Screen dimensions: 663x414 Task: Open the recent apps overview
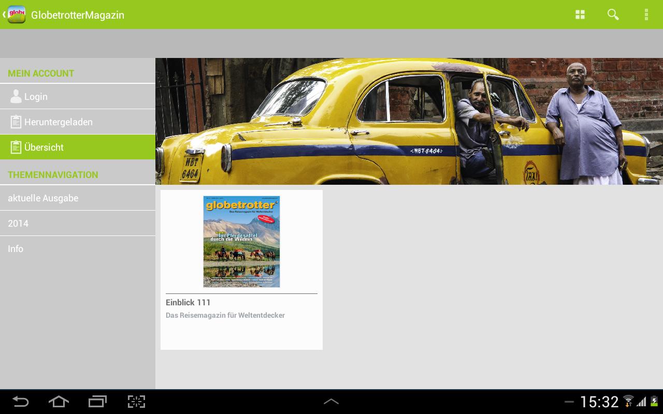(x=97, y=402)
